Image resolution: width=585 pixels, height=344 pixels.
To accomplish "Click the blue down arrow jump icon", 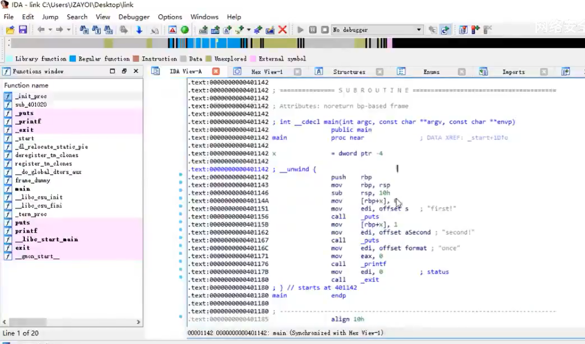I will [x=139, y=30].
